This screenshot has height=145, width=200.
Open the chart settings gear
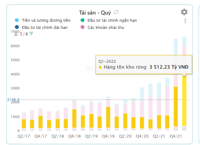(184, 12)
